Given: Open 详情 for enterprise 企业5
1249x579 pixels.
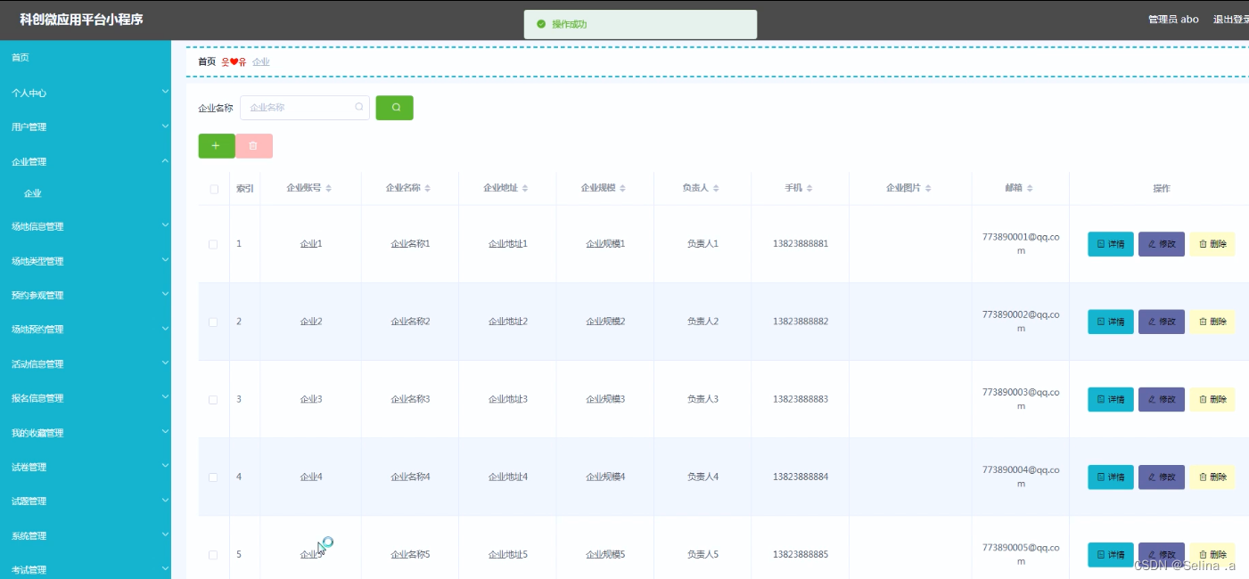Looking at the screenshot, I should pyautogui.click(x=1109, y=554).
